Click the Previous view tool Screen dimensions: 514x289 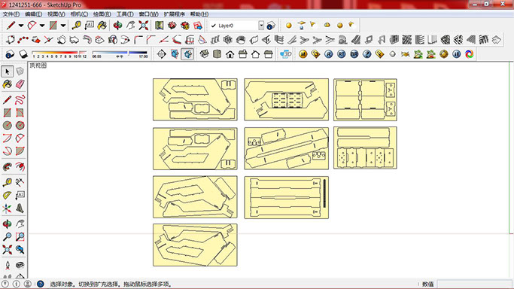(20, 250)
